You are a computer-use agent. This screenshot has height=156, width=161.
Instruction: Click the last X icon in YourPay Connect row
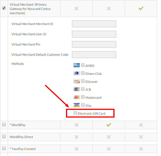tap(141, 149)
